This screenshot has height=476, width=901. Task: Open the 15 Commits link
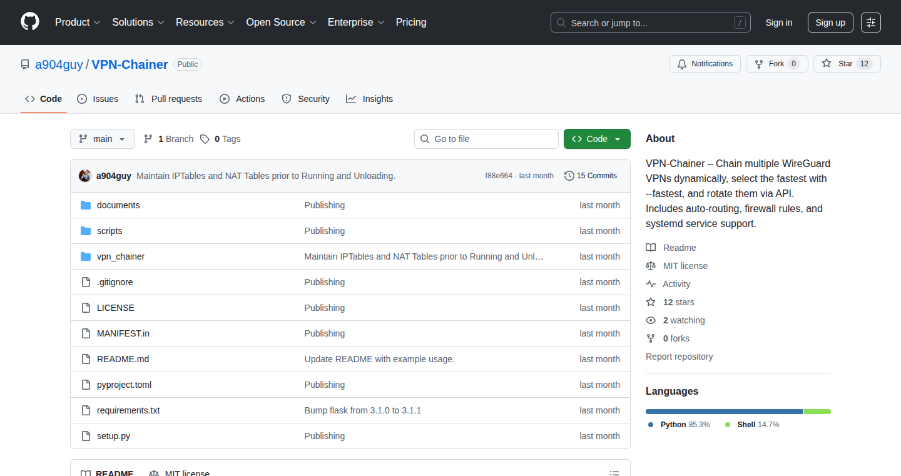pyautogui.click(x=591, y=176)
